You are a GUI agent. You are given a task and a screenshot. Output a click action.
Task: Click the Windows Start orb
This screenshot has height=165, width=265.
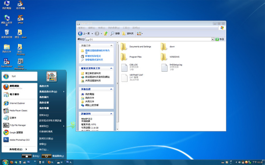(5, 162)
